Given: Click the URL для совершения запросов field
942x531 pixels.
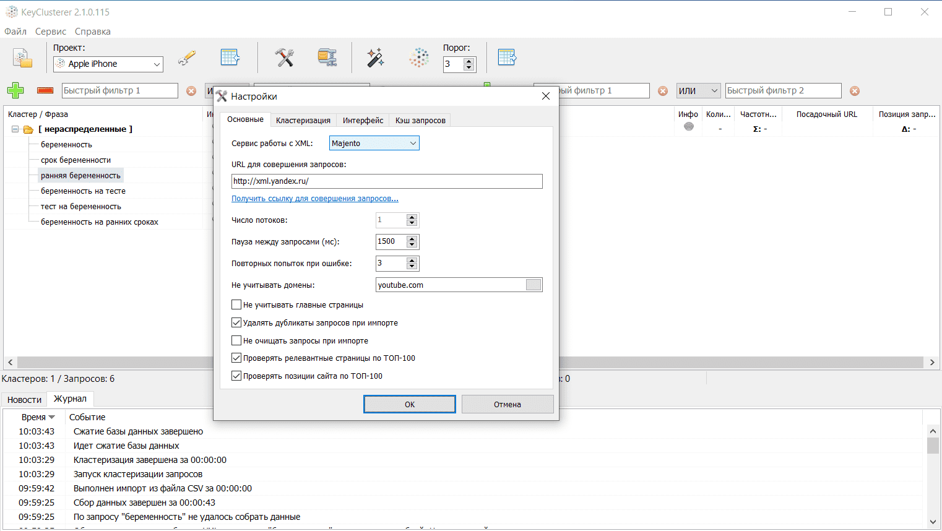Looking at the screenshot, I should pos(387,181).
